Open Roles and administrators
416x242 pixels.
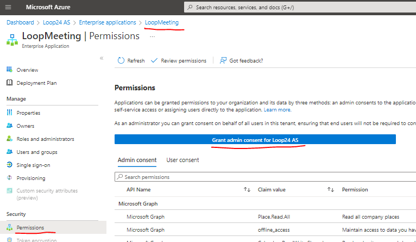click(46, 139)
